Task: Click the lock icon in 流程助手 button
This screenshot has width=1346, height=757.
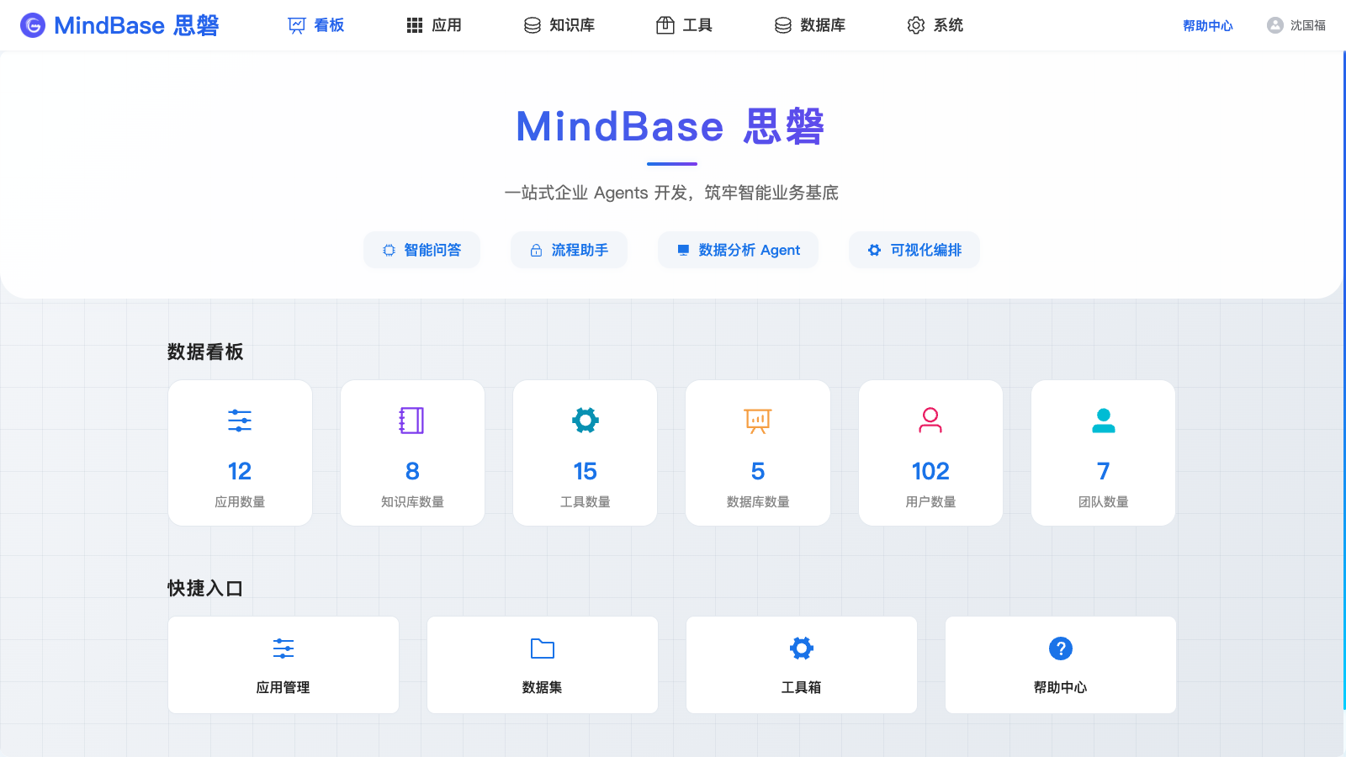Action: pos(536,250)
